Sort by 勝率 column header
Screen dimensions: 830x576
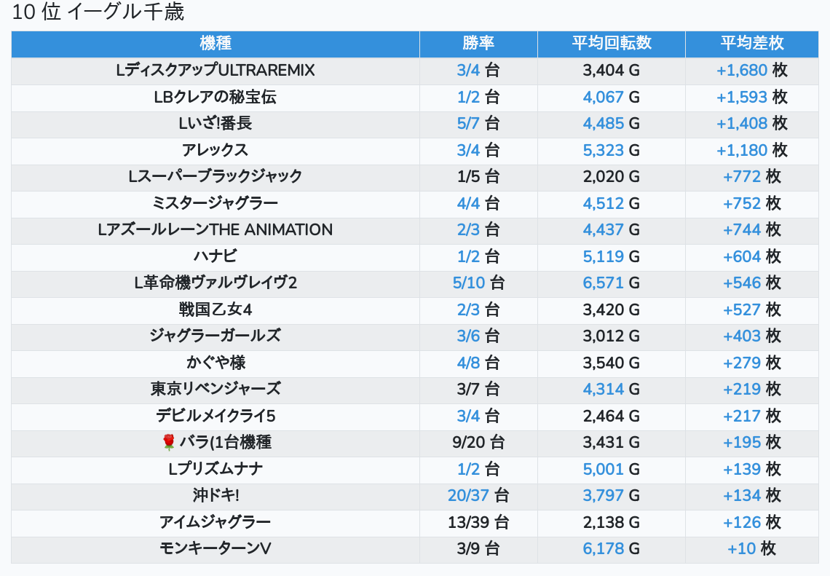tap(478, 43)
